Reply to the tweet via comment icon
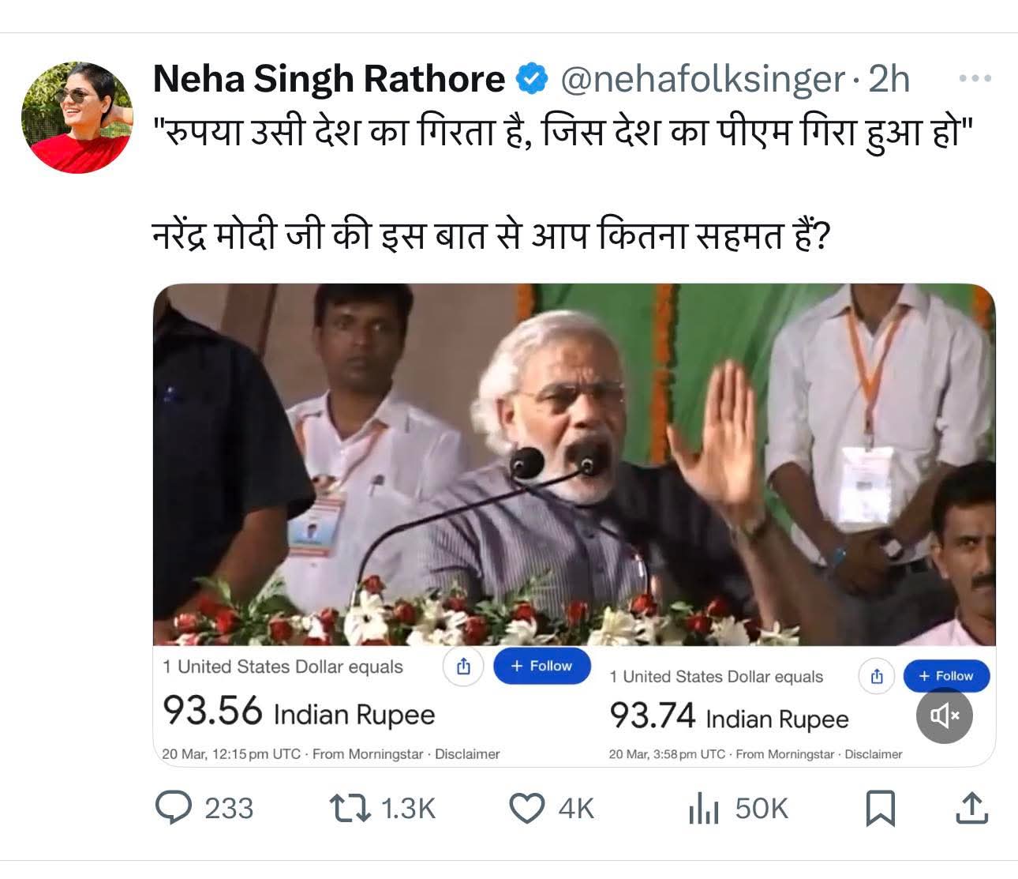This screenshot has height=879, width=1018. click(x=173, y=808)
